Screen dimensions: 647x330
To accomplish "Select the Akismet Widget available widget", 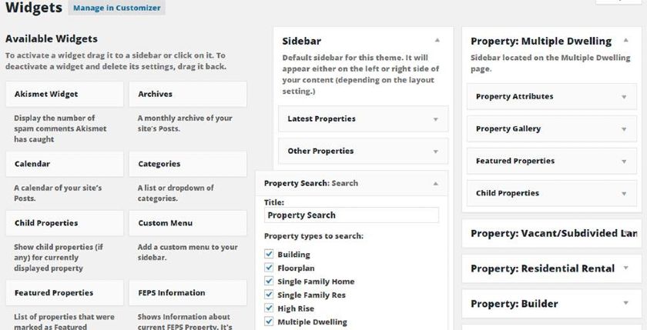I will coord(65,94).
